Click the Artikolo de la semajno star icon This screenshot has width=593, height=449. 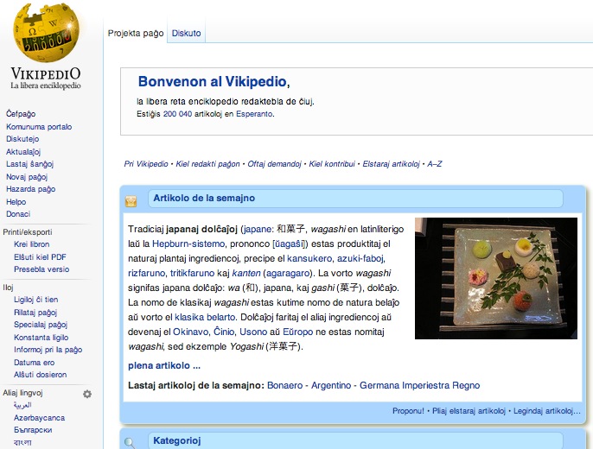131,201
